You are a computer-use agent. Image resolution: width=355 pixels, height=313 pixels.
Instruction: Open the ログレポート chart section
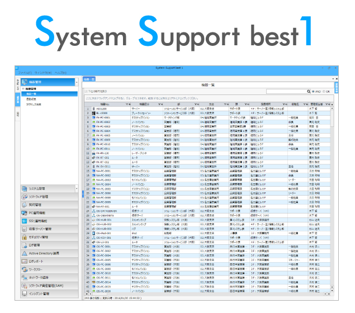point(50,262)
